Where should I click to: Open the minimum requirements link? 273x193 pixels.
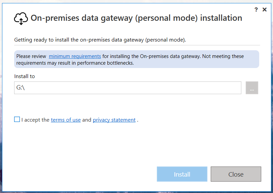[x=75, y=56]
